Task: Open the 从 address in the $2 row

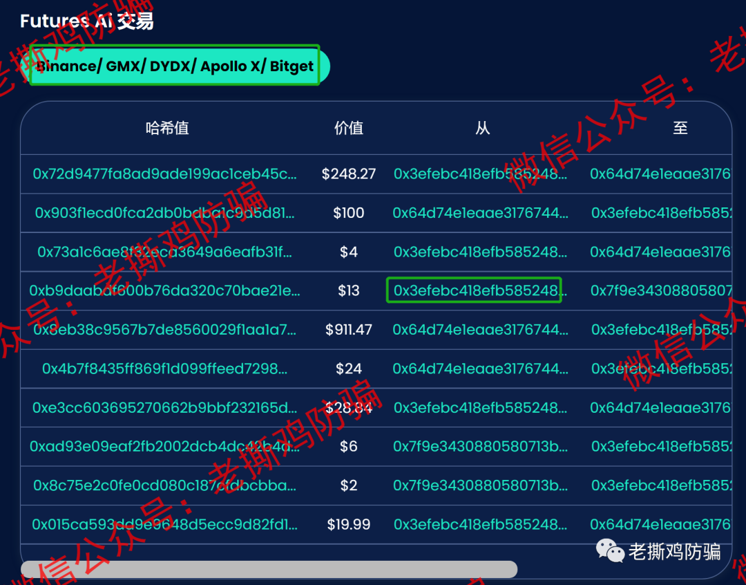Action: point(481,485)
